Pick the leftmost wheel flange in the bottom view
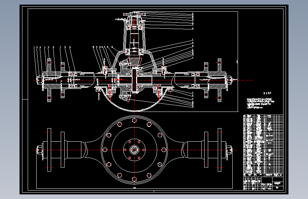The image size is (308, 199). (x=49, y=150)
